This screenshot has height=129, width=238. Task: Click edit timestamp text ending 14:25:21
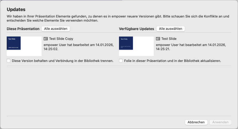pyautogui.click(x=191, y=47)
